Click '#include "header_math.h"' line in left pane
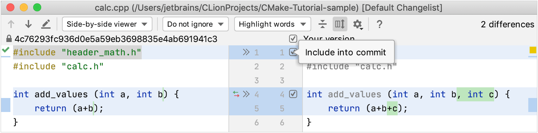Image resolution: width=538 pixels, height=133 pixels. coord(77,52)
